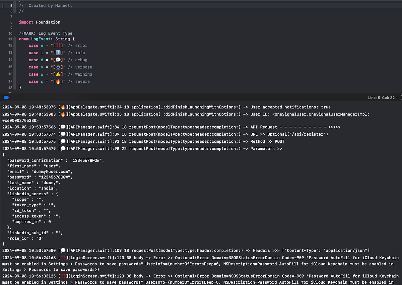The width and height of the screenshot is (402, 285).
Task: Click the MARK: Log Event Type comment
Action: coord(45,33)
